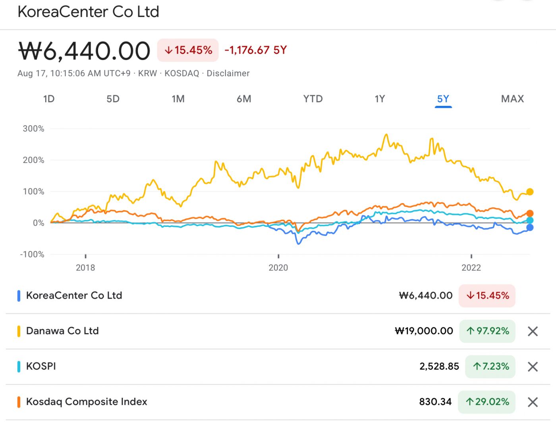View the 1Y chart range

[x=380, y=99]
